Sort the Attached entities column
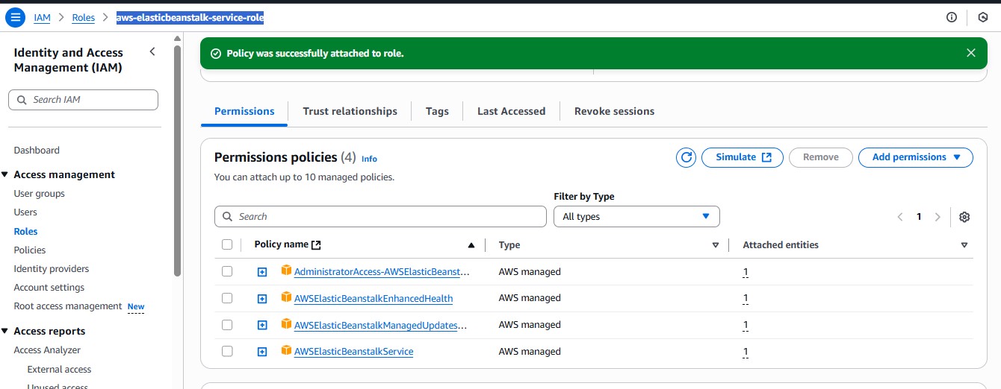1001x389 pixels. (x=964, y=245)
